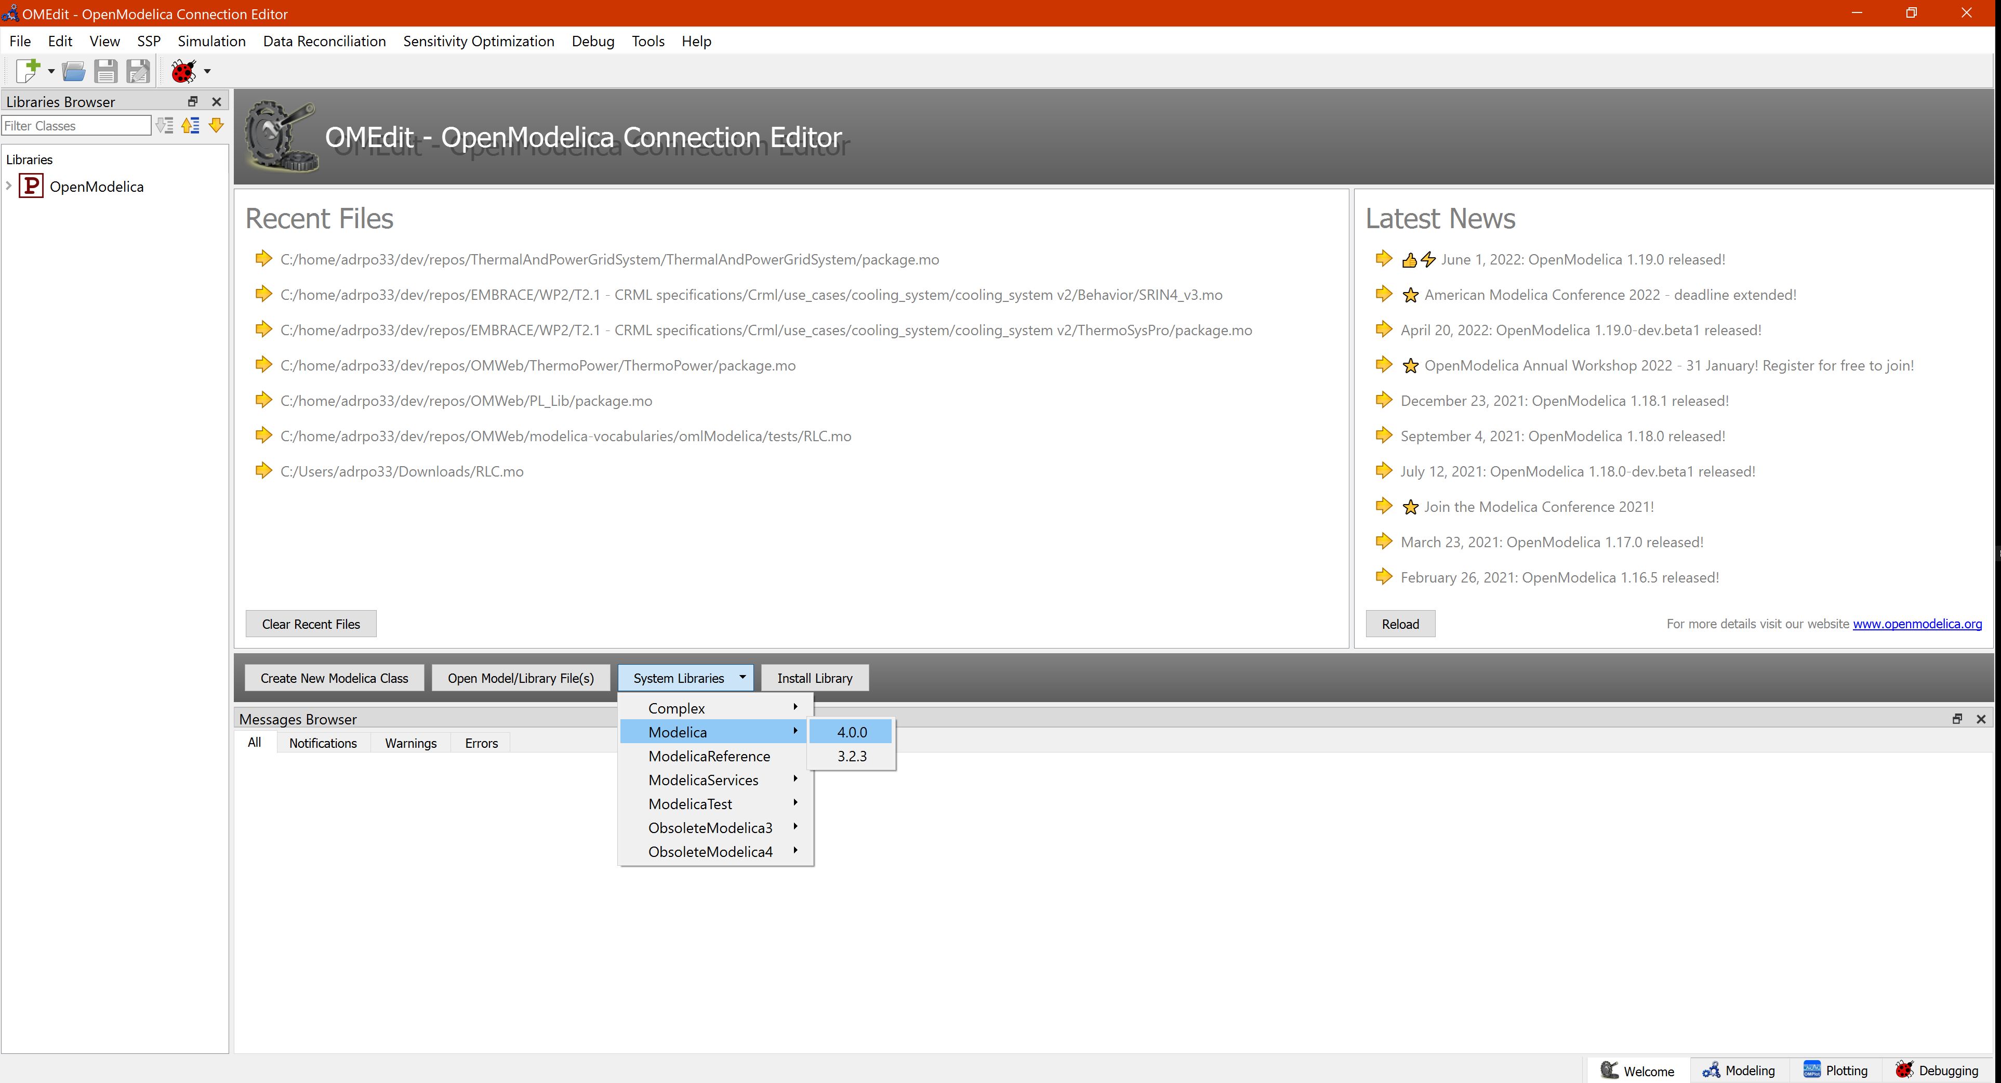Open a model file using the folder toolbar icon
2001x1083 pixels.
74,71
